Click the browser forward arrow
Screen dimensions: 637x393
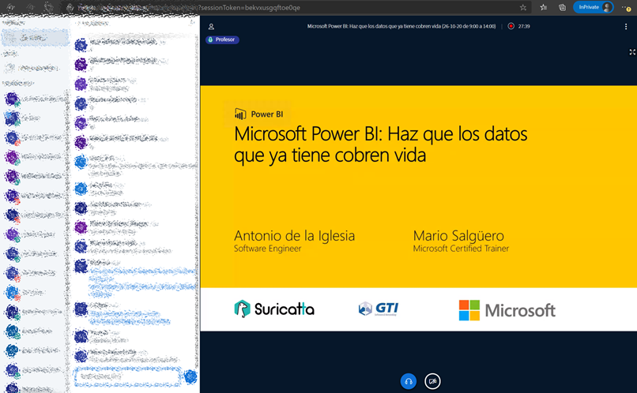point(29,7)
